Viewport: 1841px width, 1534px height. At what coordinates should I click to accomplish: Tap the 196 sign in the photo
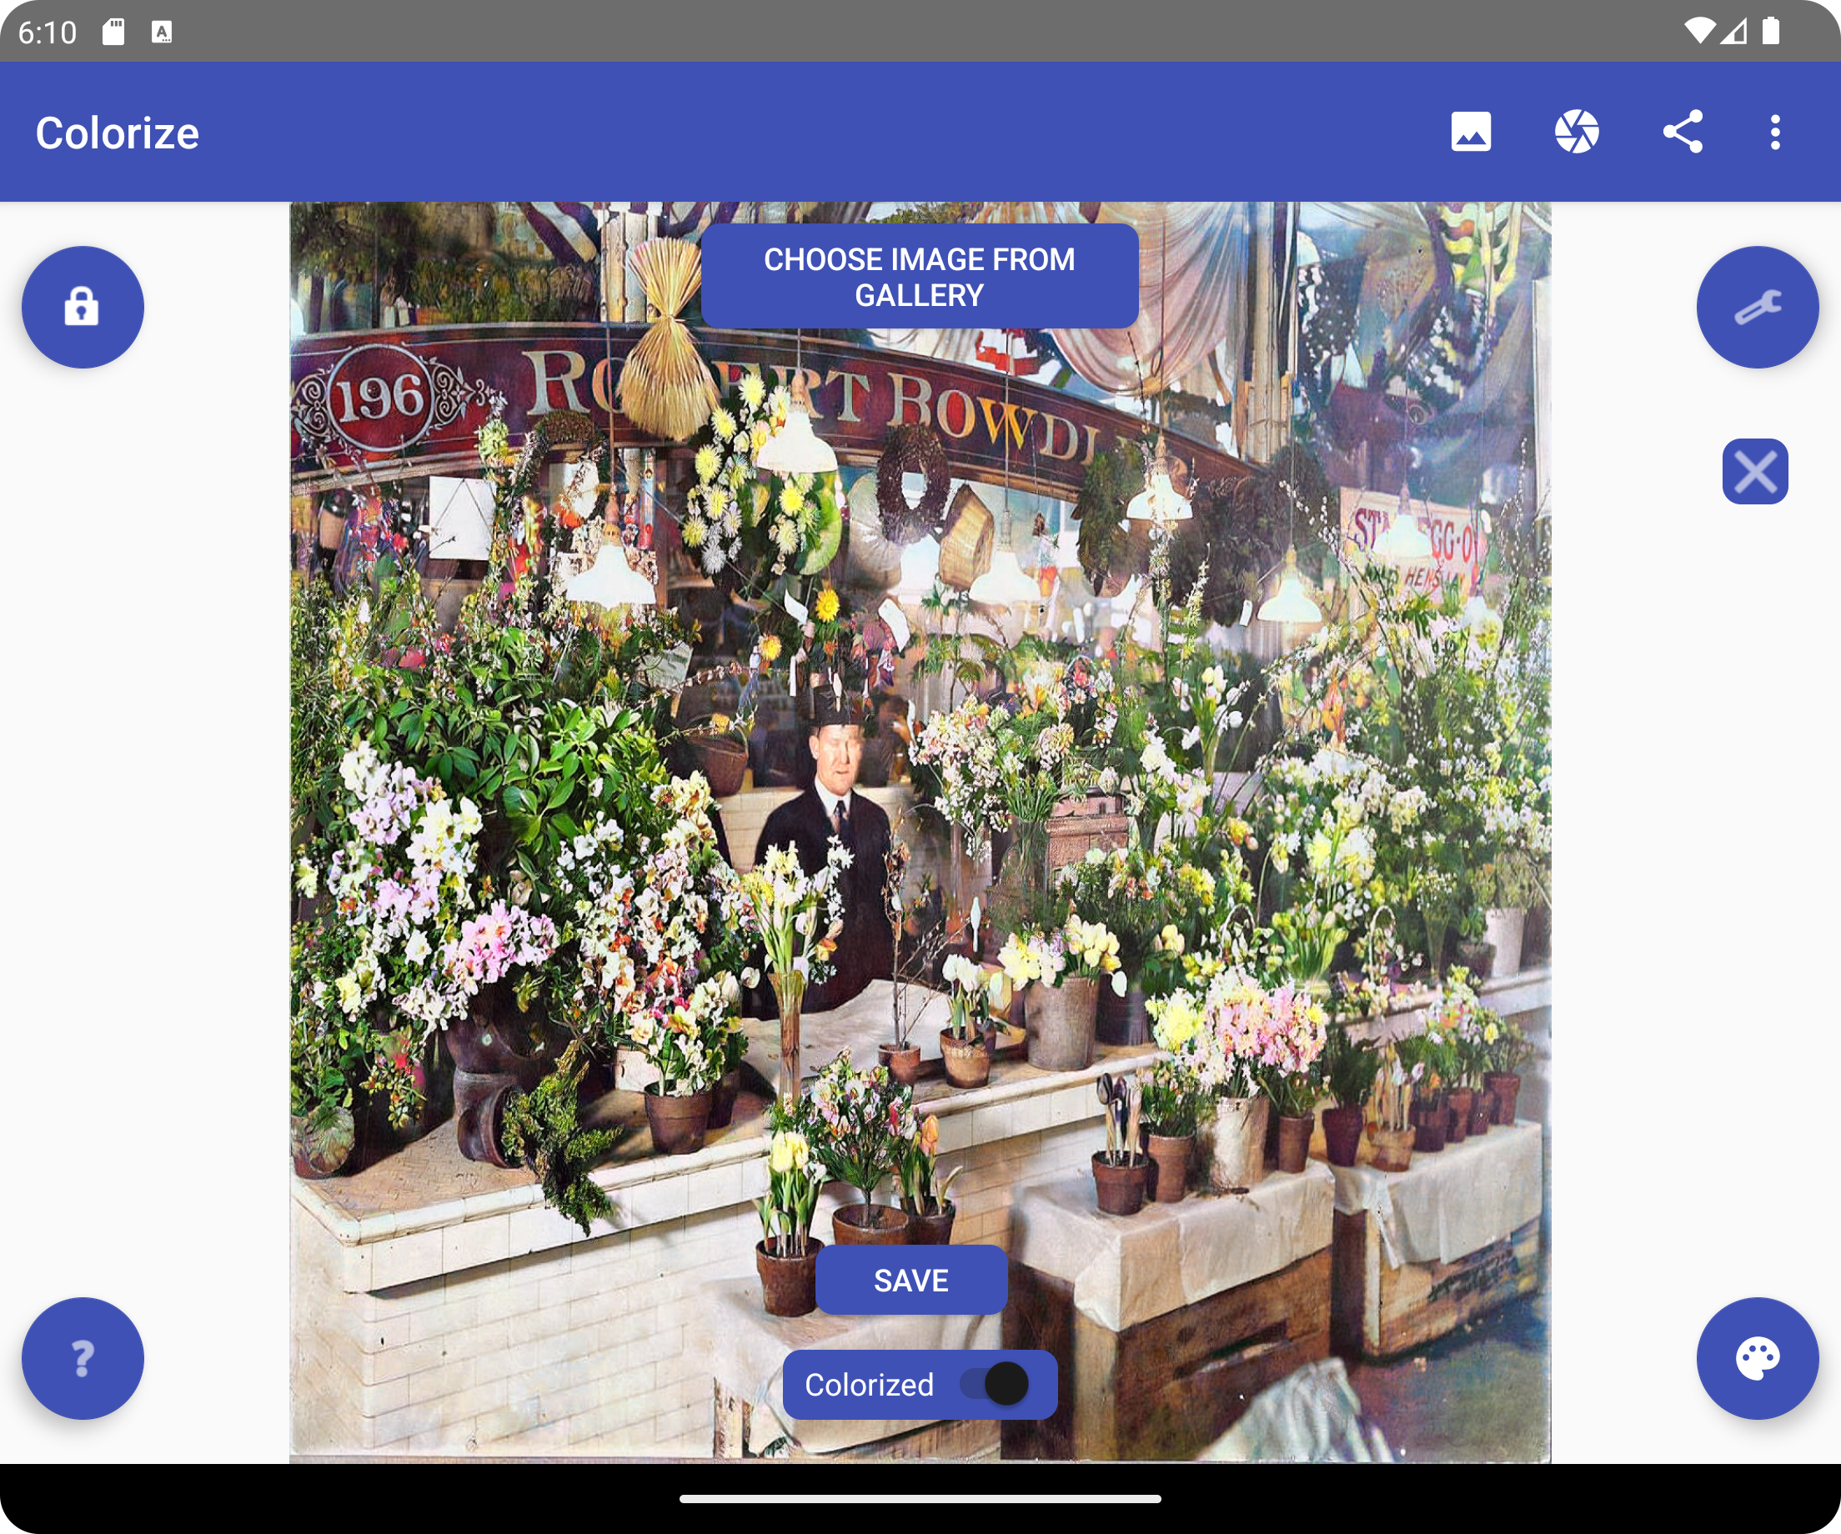[379, 399]
